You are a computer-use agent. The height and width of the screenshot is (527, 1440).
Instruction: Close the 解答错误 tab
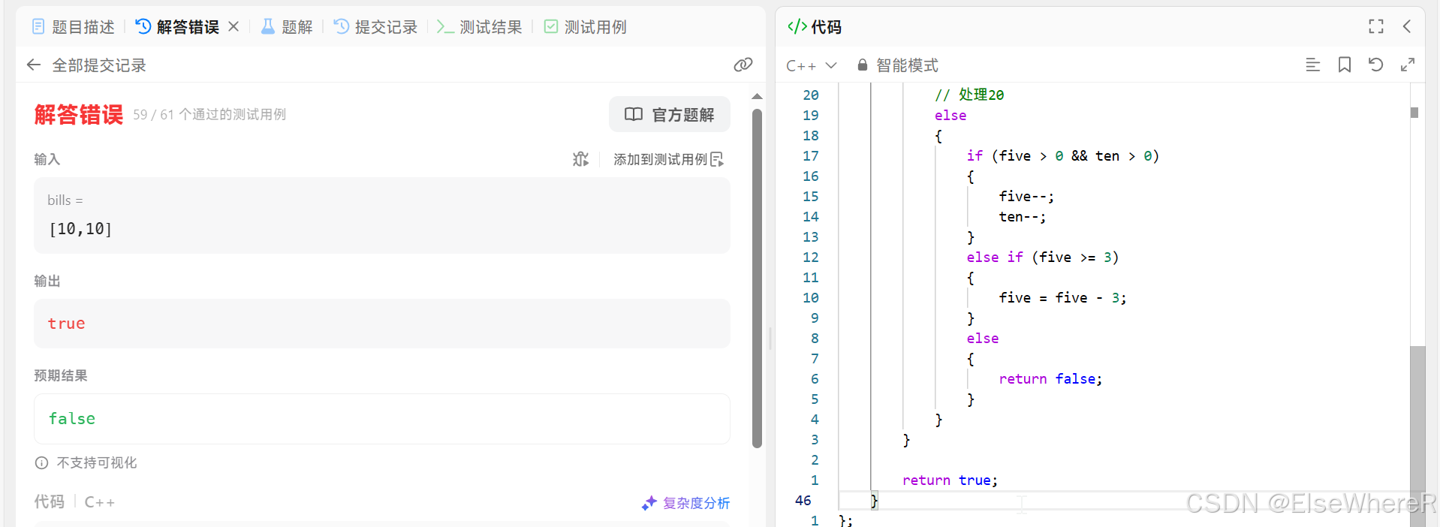[x=233, y=26]
